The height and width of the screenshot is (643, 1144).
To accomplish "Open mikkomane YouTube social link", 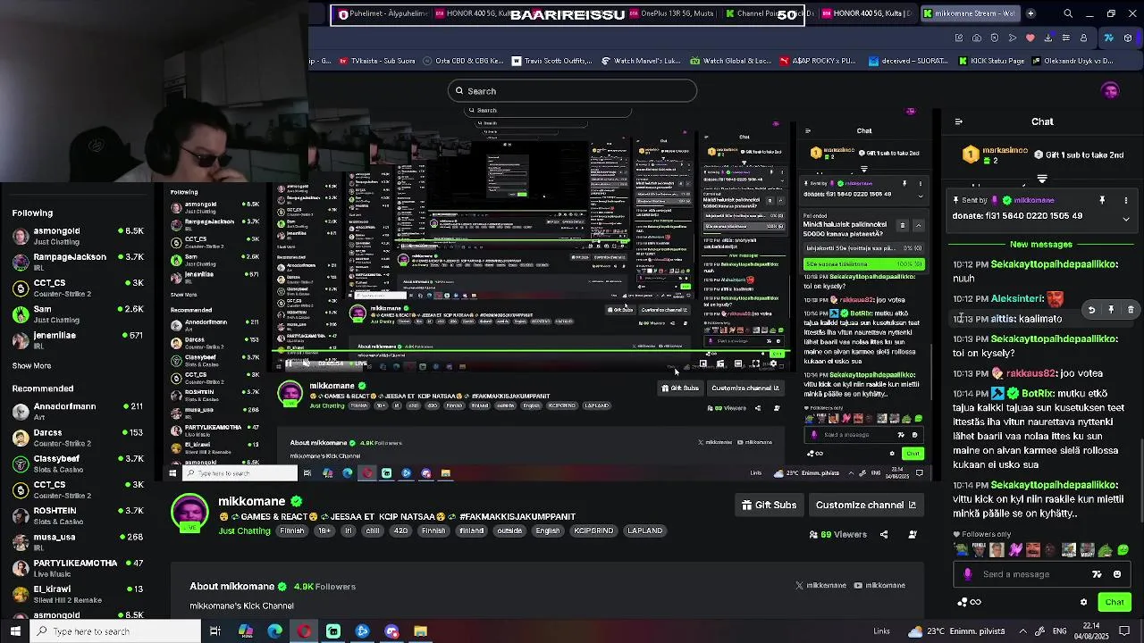I will point(879,585).
